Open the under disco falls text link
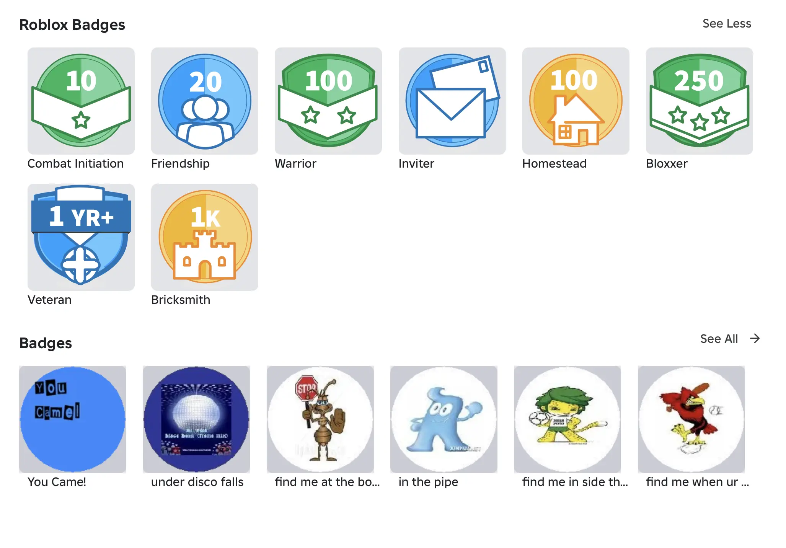The height and width of the screenshot is (548, 786). [x=197, y=482]
